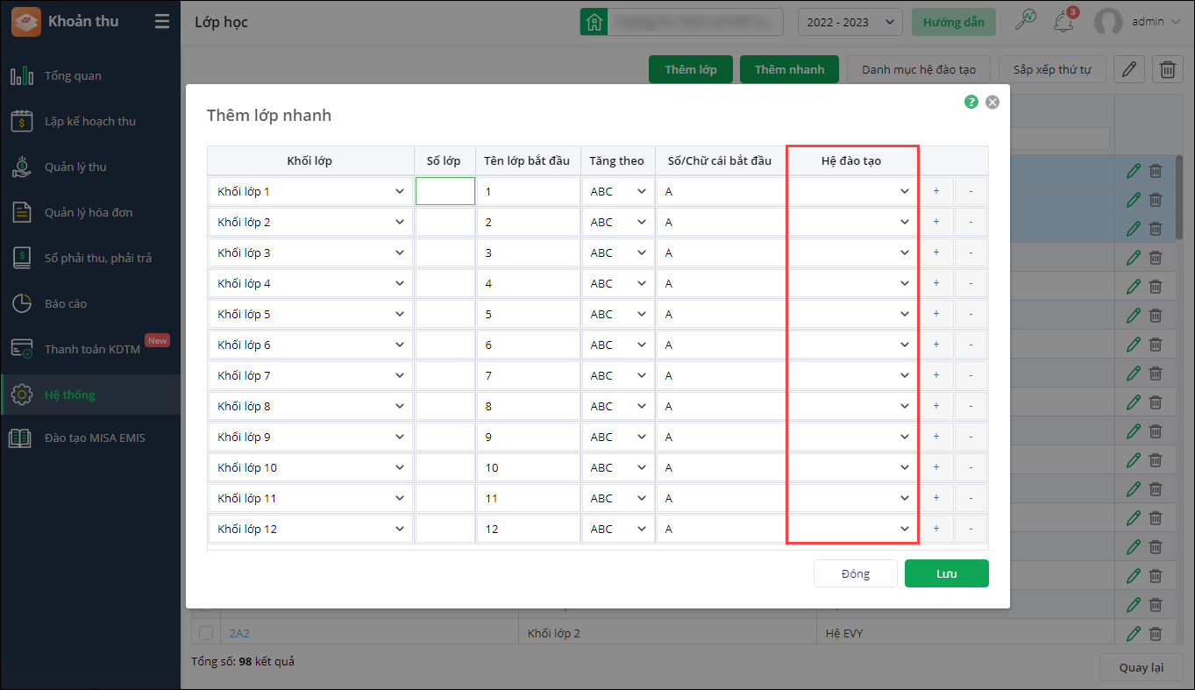Screen dimensions: 1195x690
Task: Click Tên lớp bắt đầu field showing 3
Action: point(529,253)
